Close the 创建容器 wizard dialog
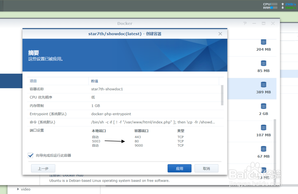 (220, 34)
